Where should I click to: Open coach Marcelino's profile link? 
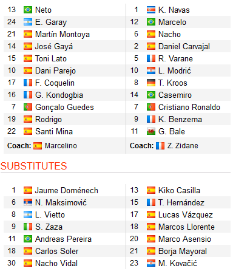[x=61, y=146]
